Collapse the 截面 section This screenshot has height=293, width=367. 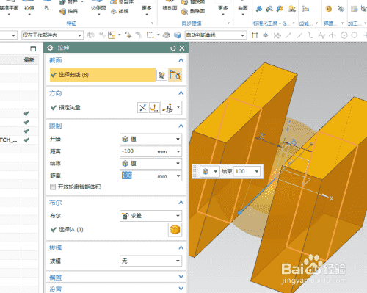click(x=181, y=60)
